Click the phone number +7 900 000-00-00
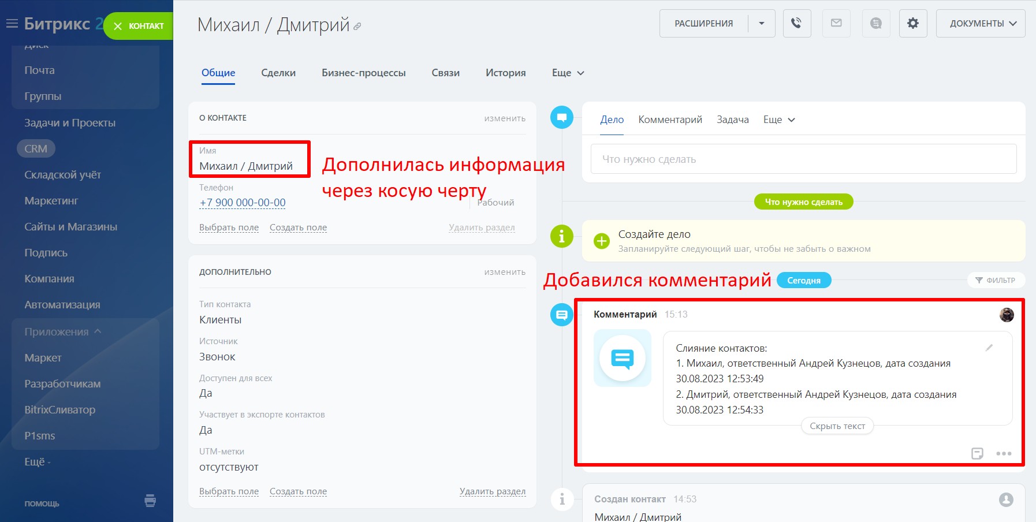Viewport: 1036px width, 522px height. (x=243, y=203)
